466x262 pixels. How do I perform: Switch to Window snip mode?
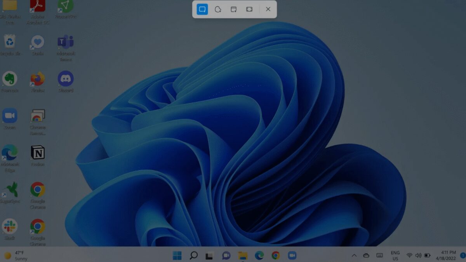(233, 9)
